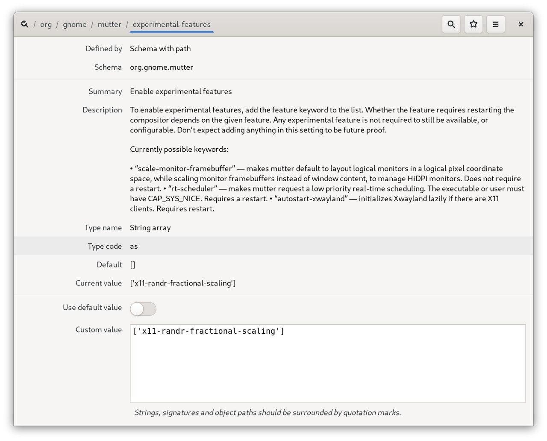Click the summary 'Enable experimental features'
Viewport: 547px width, 441px height.
(x=181, y=91)
